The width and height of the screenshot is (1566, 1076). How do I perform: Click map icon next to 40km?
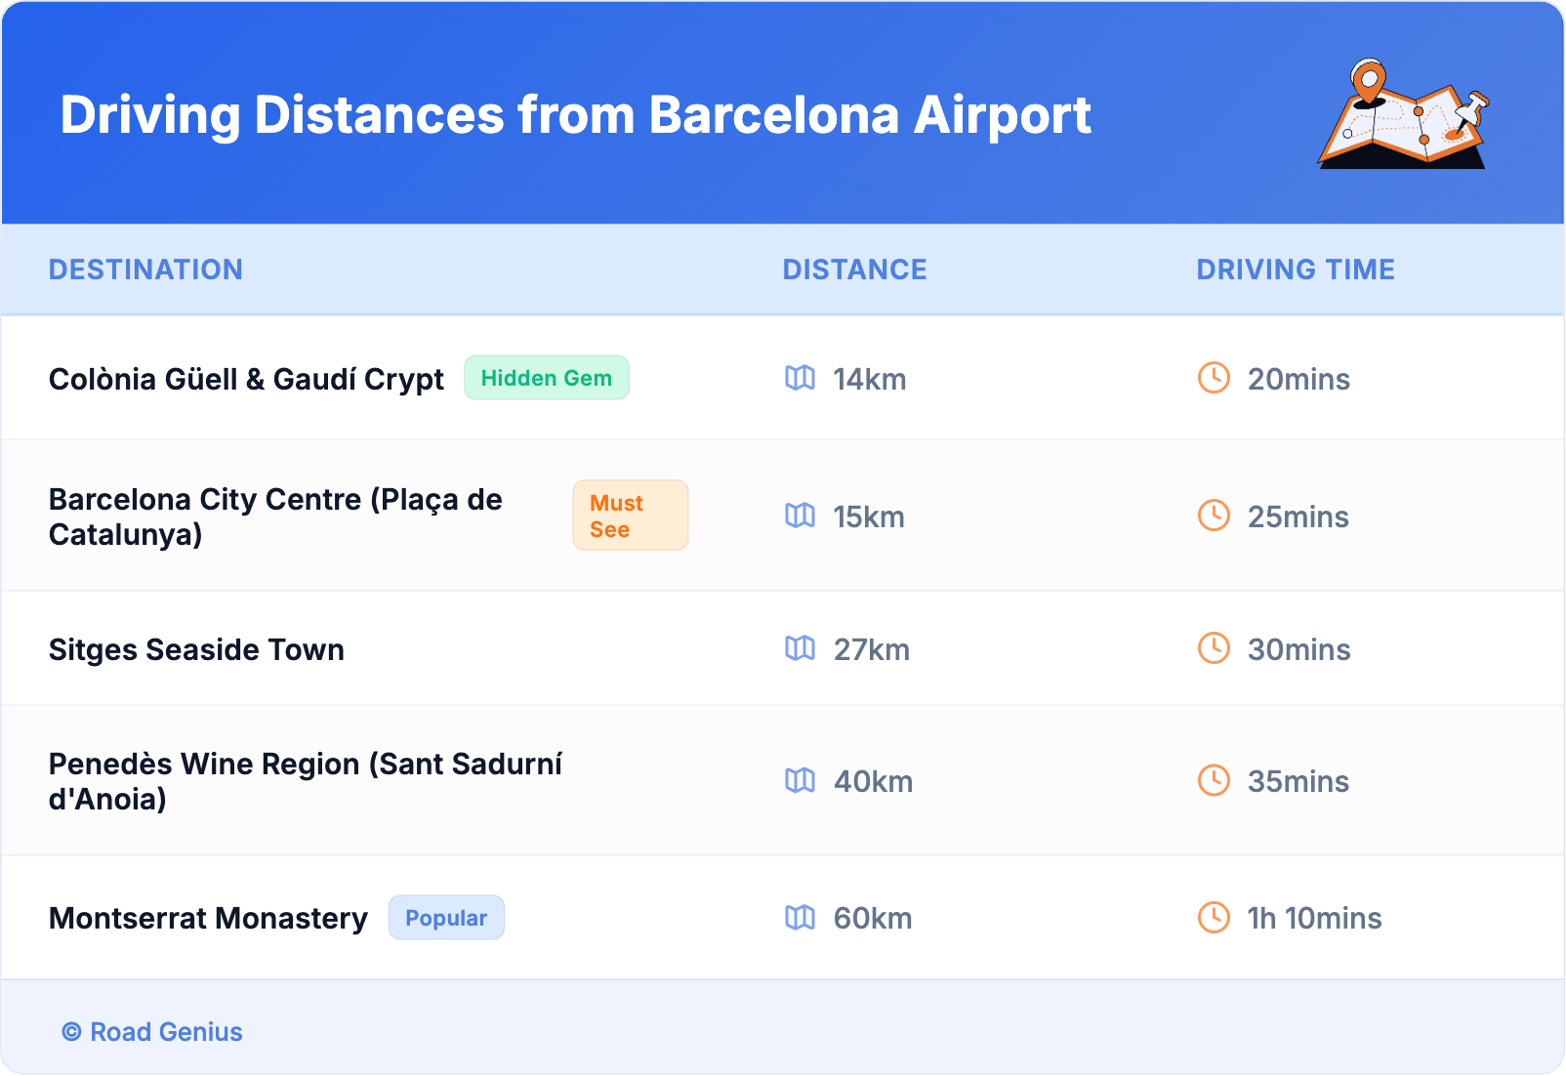tap(800, 780)
